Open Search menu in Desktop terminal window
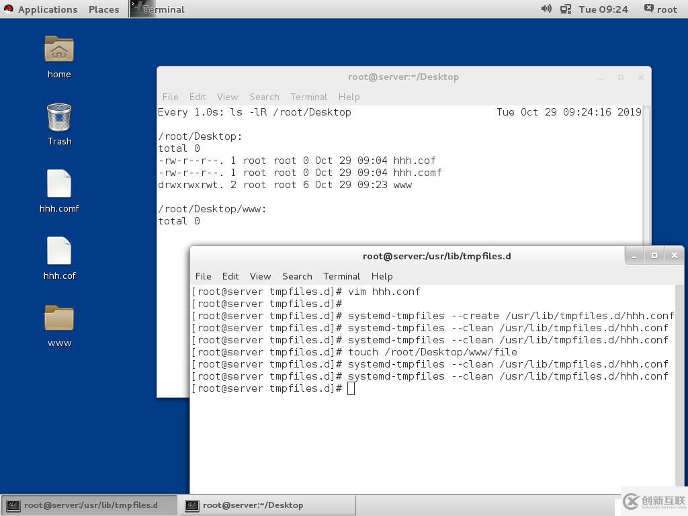The height and width of the screenshot is (516, 688). [x=264, y=97]
